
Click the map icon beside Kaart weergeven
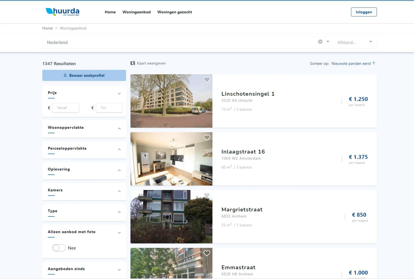click(x=133, y=63)
